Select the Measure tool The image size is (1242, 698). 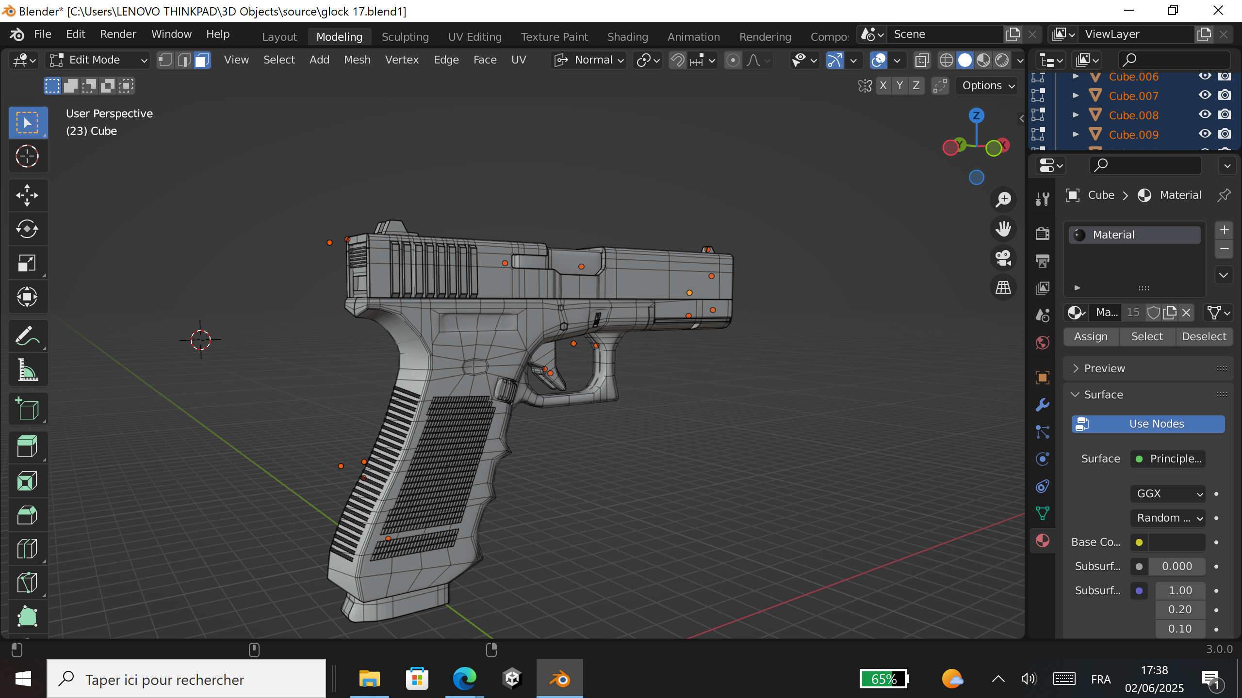click(28, 370)
